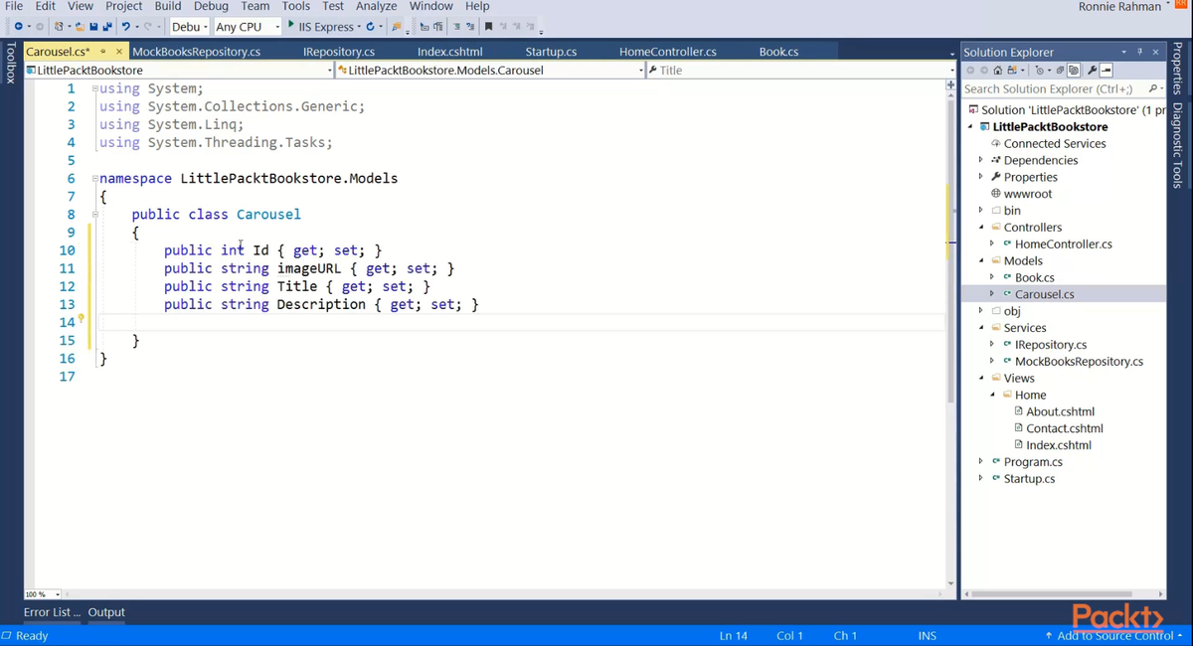Open the Any CPU platform dropdown
1193x646 pixels.
click(x=248, y=27)
